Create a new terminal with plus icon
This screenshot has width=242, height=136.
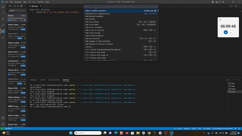[228, 80]
